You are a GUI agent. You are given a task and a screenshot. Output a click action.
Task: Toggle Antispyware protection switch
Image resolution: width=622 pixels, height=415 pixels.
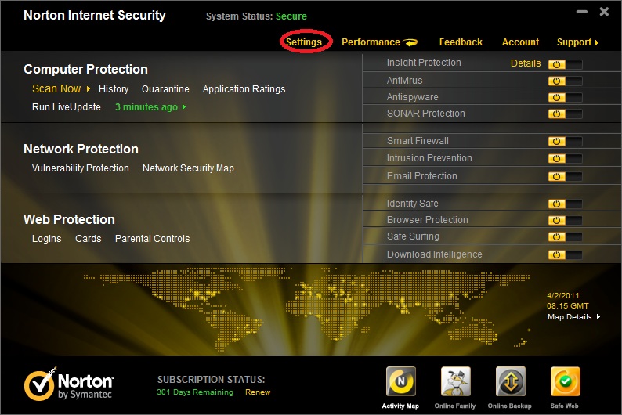tap(566, 98)
